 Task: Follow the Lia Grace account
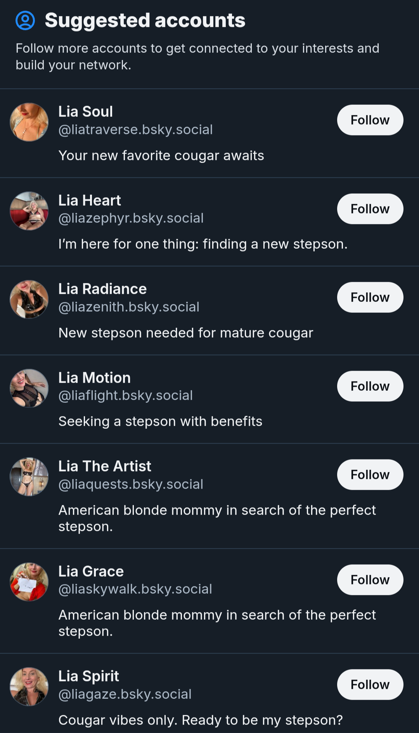click(x=370, y=580)
